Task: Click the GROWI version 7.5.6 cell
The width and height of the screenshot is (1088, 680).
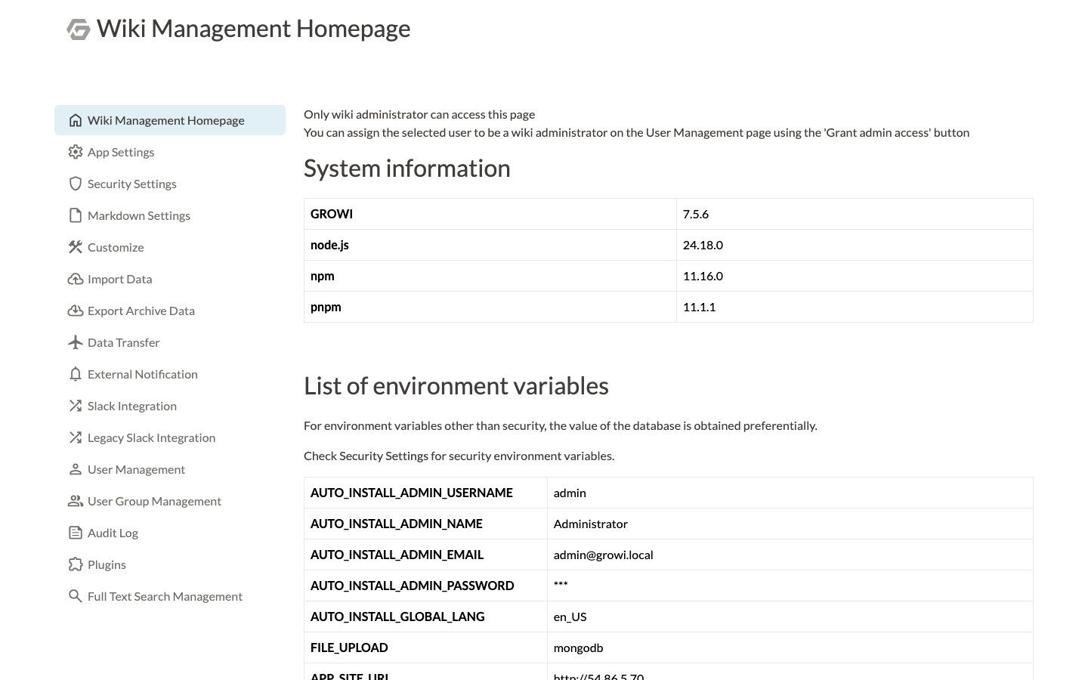Action: pyautogui.click(x=855, y=214)
